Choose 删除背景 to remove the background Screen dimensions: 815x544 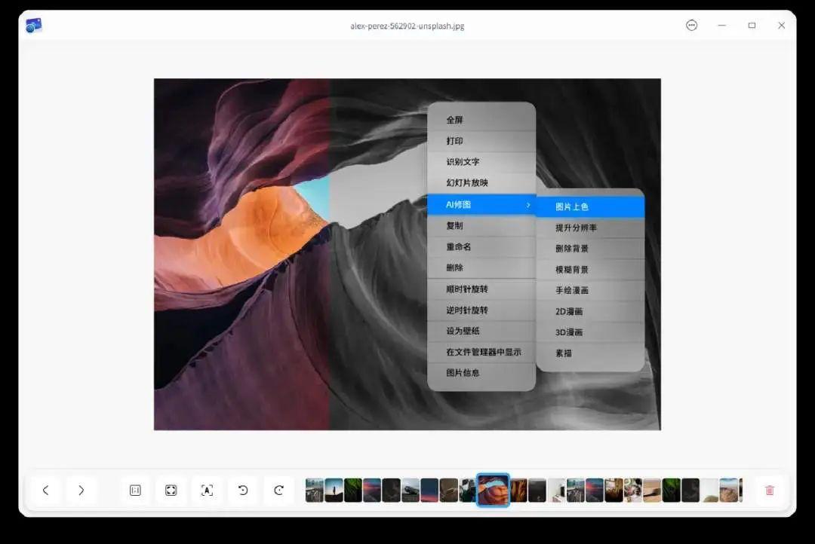pos(571,248)
